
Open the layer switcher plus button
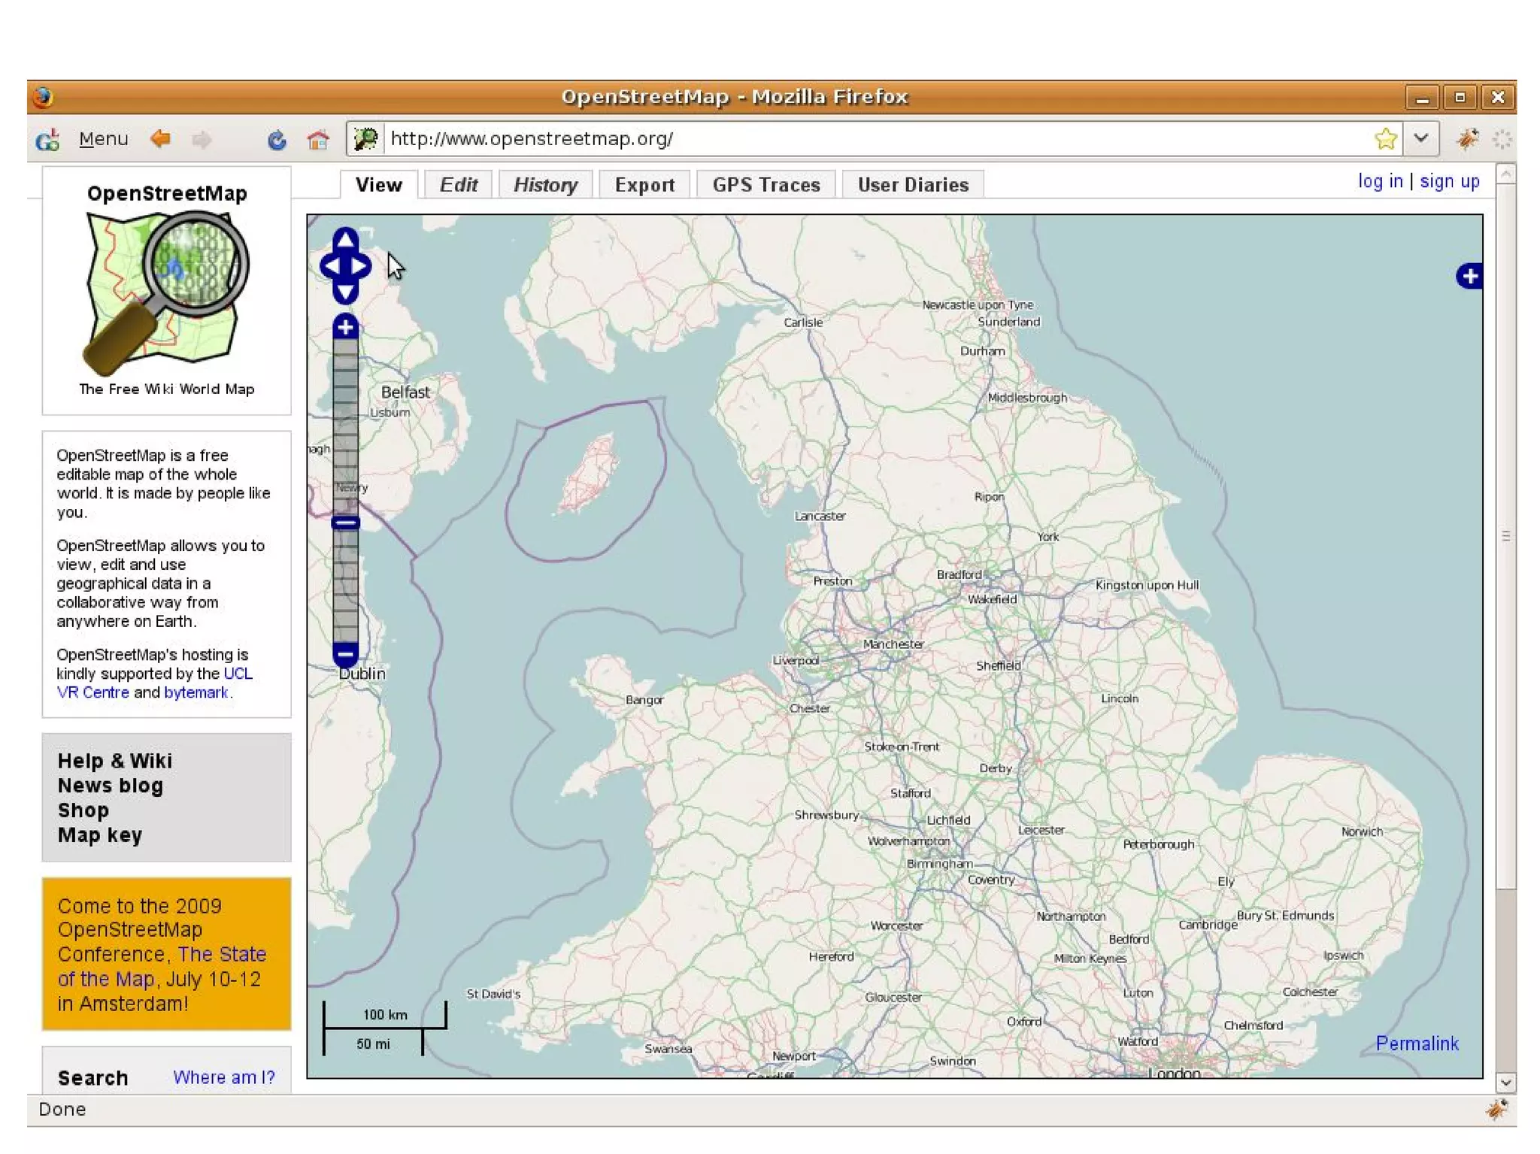click(x=1469, y=276)
